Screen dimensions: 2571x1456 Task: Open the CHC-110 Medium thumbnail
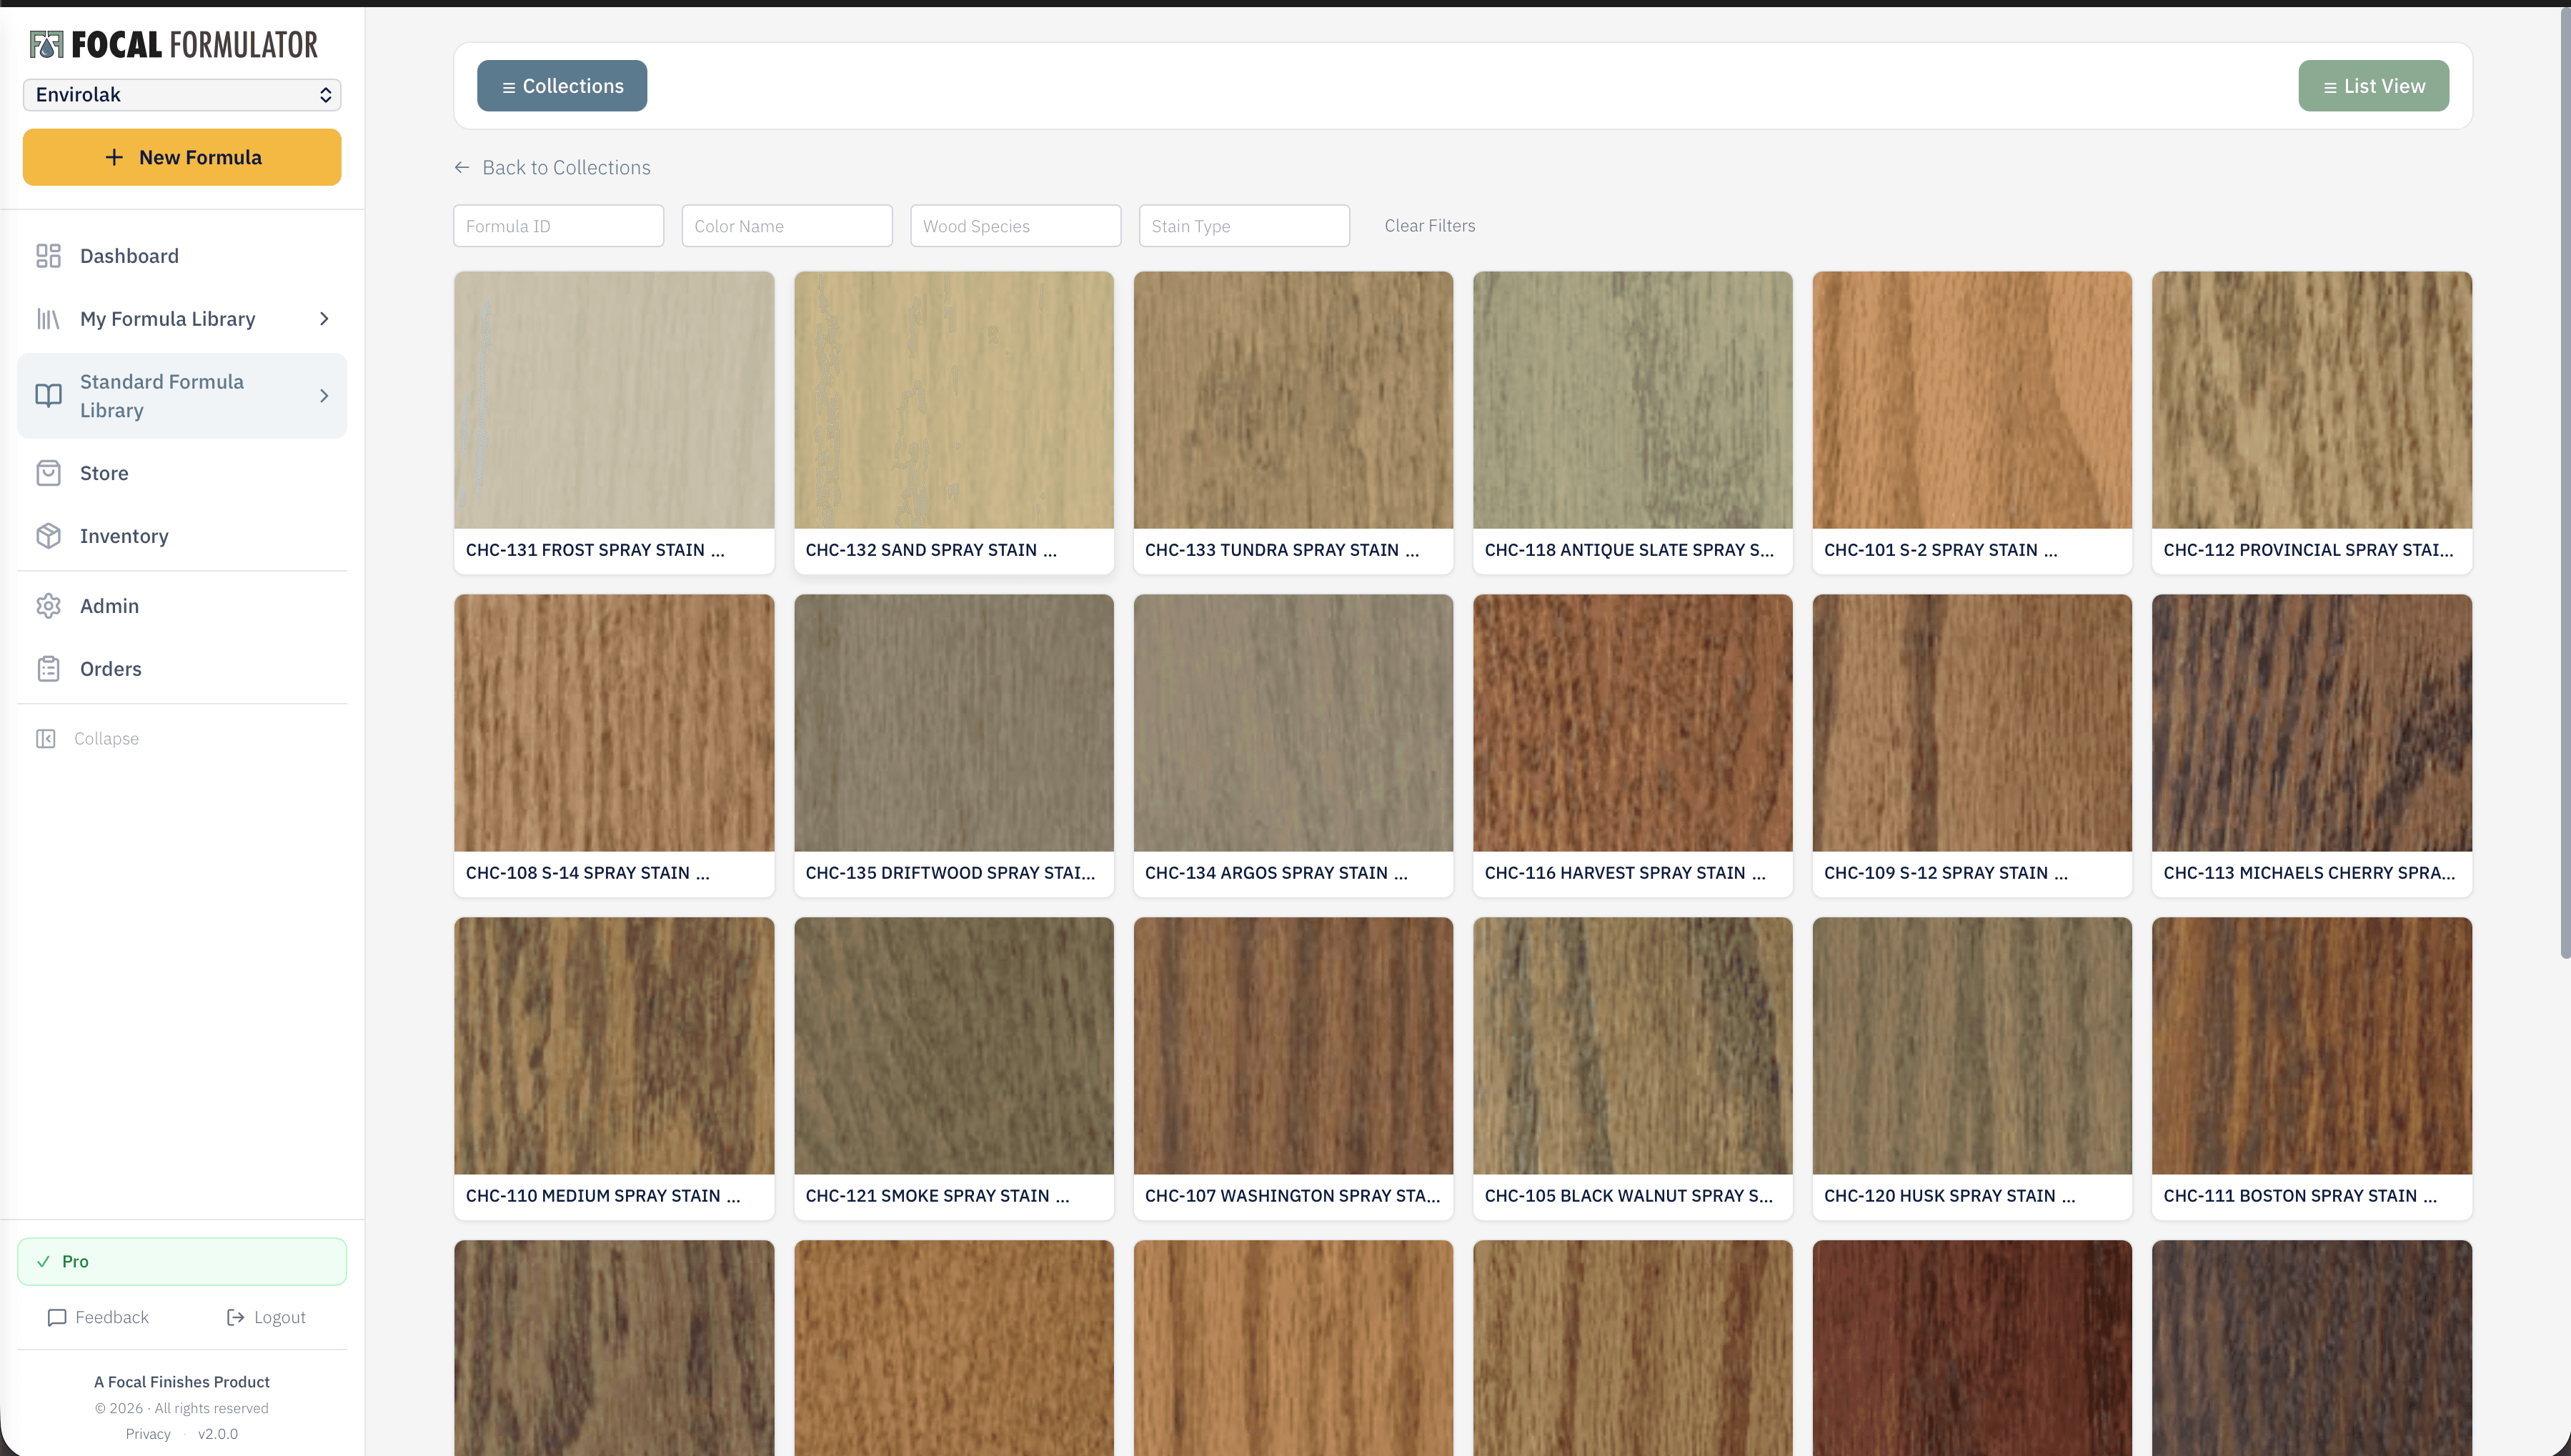point(614,1046)
